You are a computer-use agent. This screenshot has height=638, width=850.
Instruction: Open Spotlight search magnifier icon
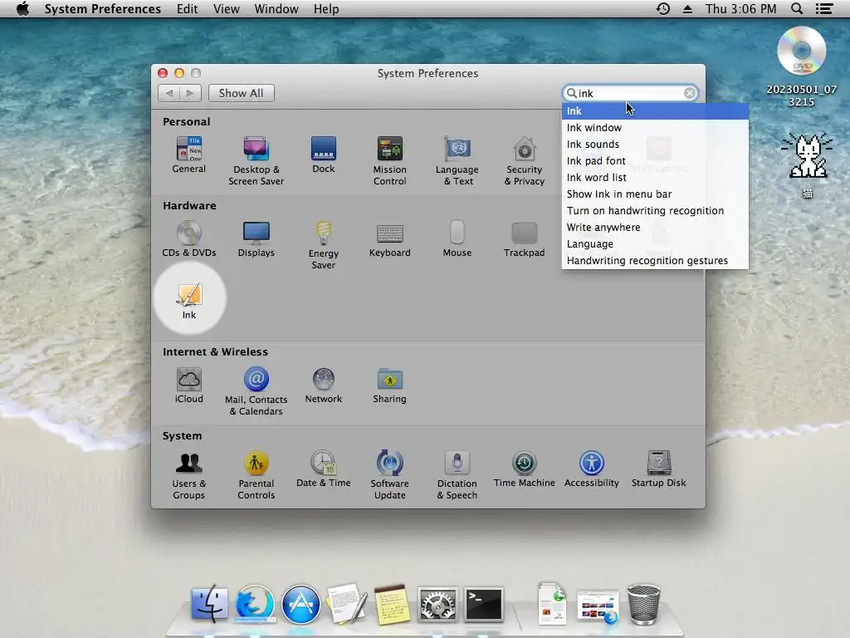click(797, 8)
